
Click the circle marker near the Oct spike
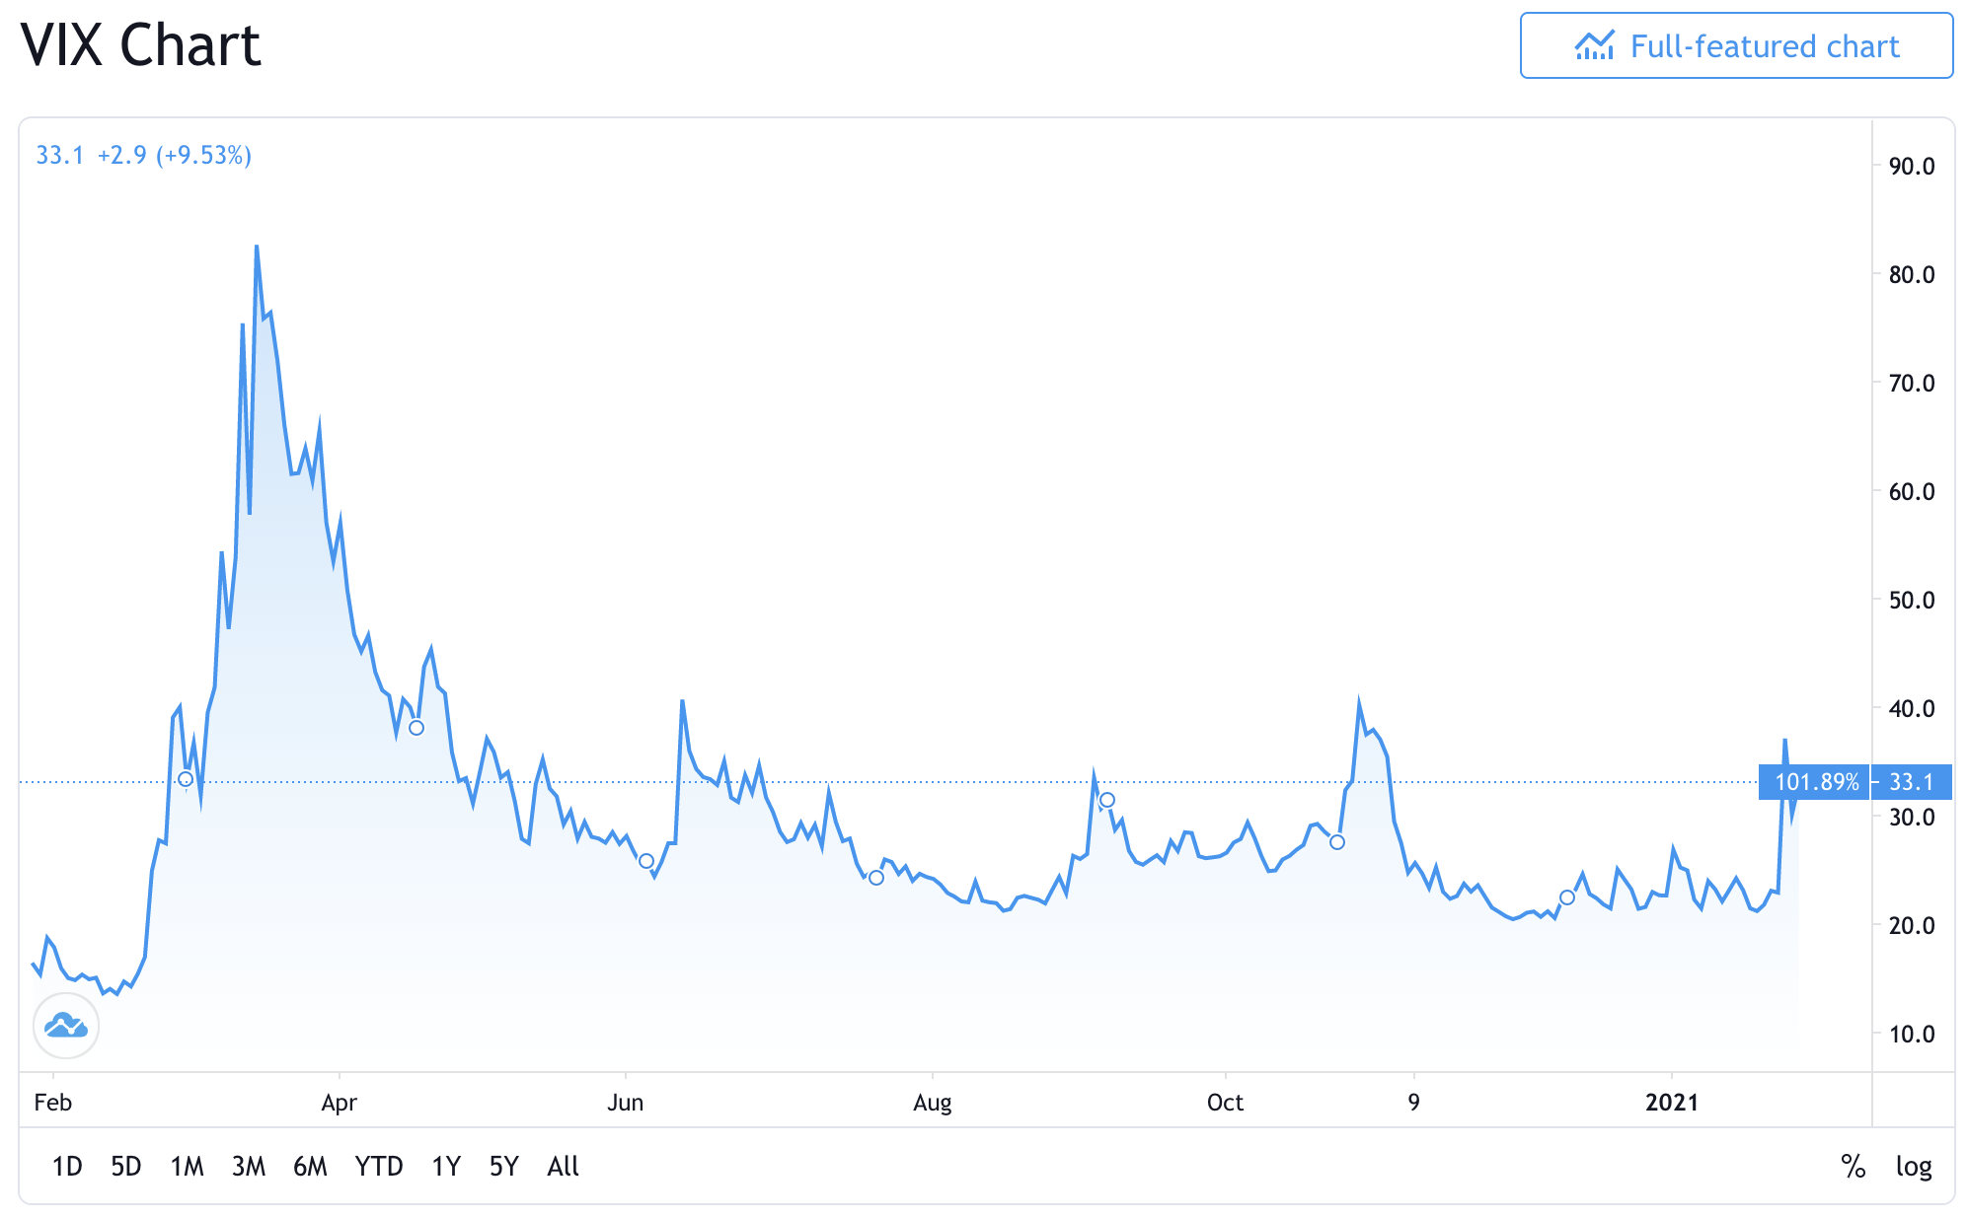1337,842
